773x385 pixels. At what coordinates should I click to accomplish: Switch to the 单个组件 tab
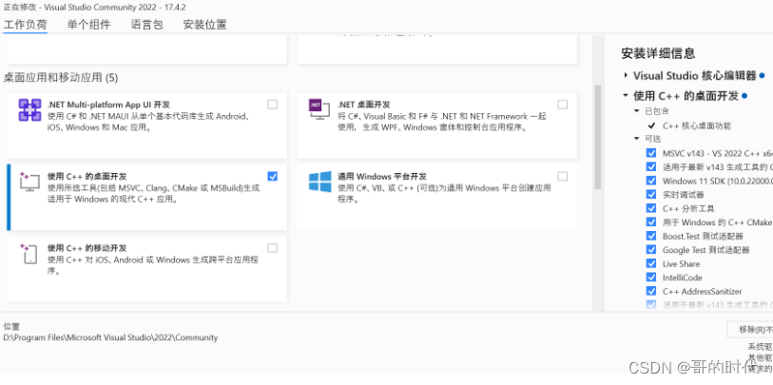point(88,25)
